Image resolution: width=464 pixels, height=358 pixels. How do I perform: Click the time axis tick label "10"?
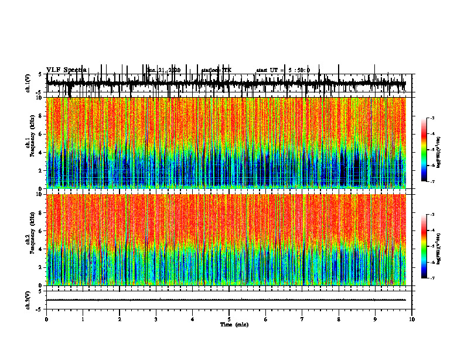point(412,319)
